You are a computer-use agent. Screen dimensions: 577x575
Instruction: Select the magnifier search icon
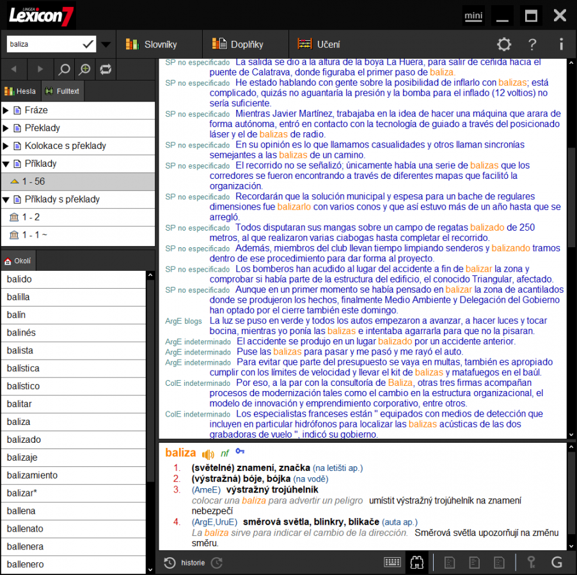pos(64,69)
